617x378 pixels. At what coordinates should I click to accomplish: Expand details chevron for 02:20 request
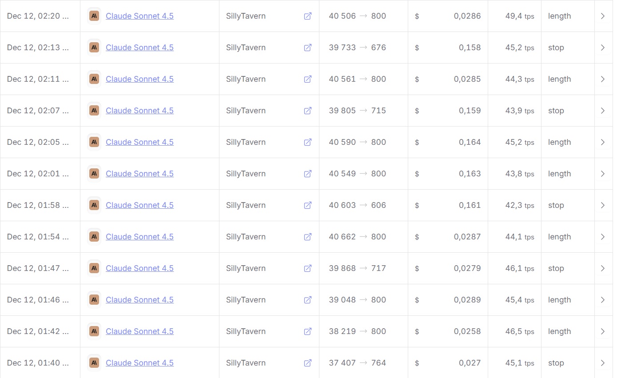click(603, 16)
